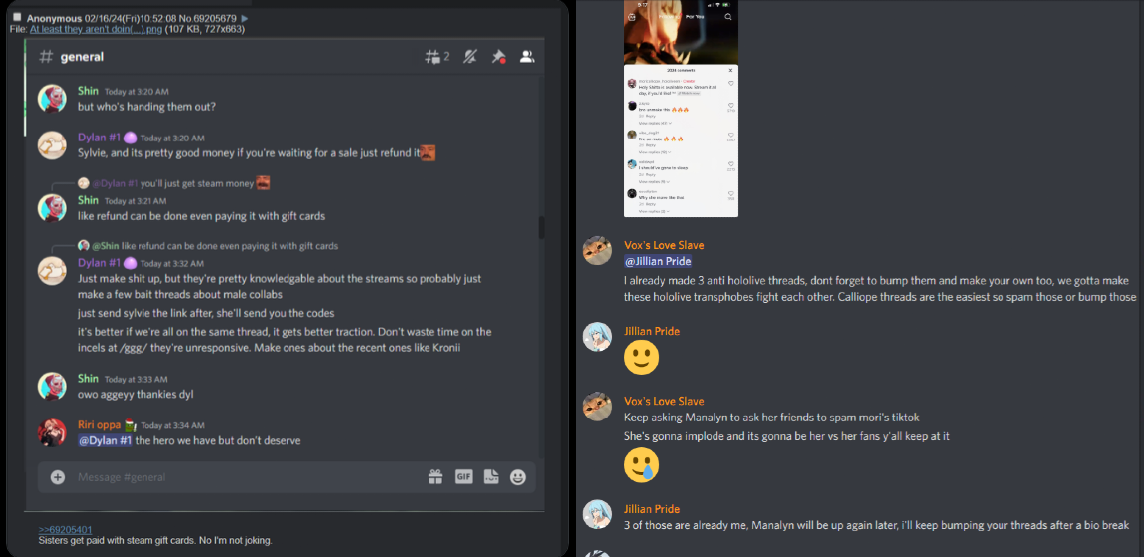Click the gift icon in message bar
This screenshot has height=557, width=1144.
coord(435,477)
